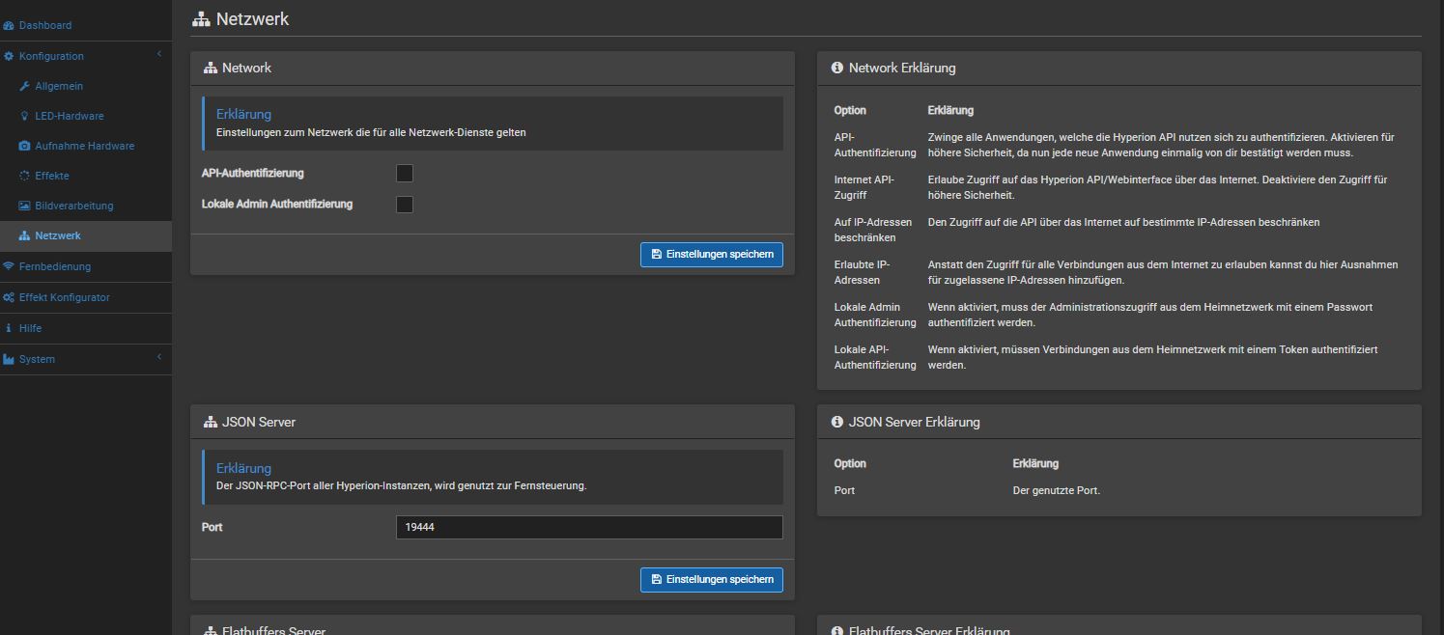The width and height of the screenshot is (1444, 635).
Task: Click the sitemap icon in Netzwerk page title
Action: 201,18
